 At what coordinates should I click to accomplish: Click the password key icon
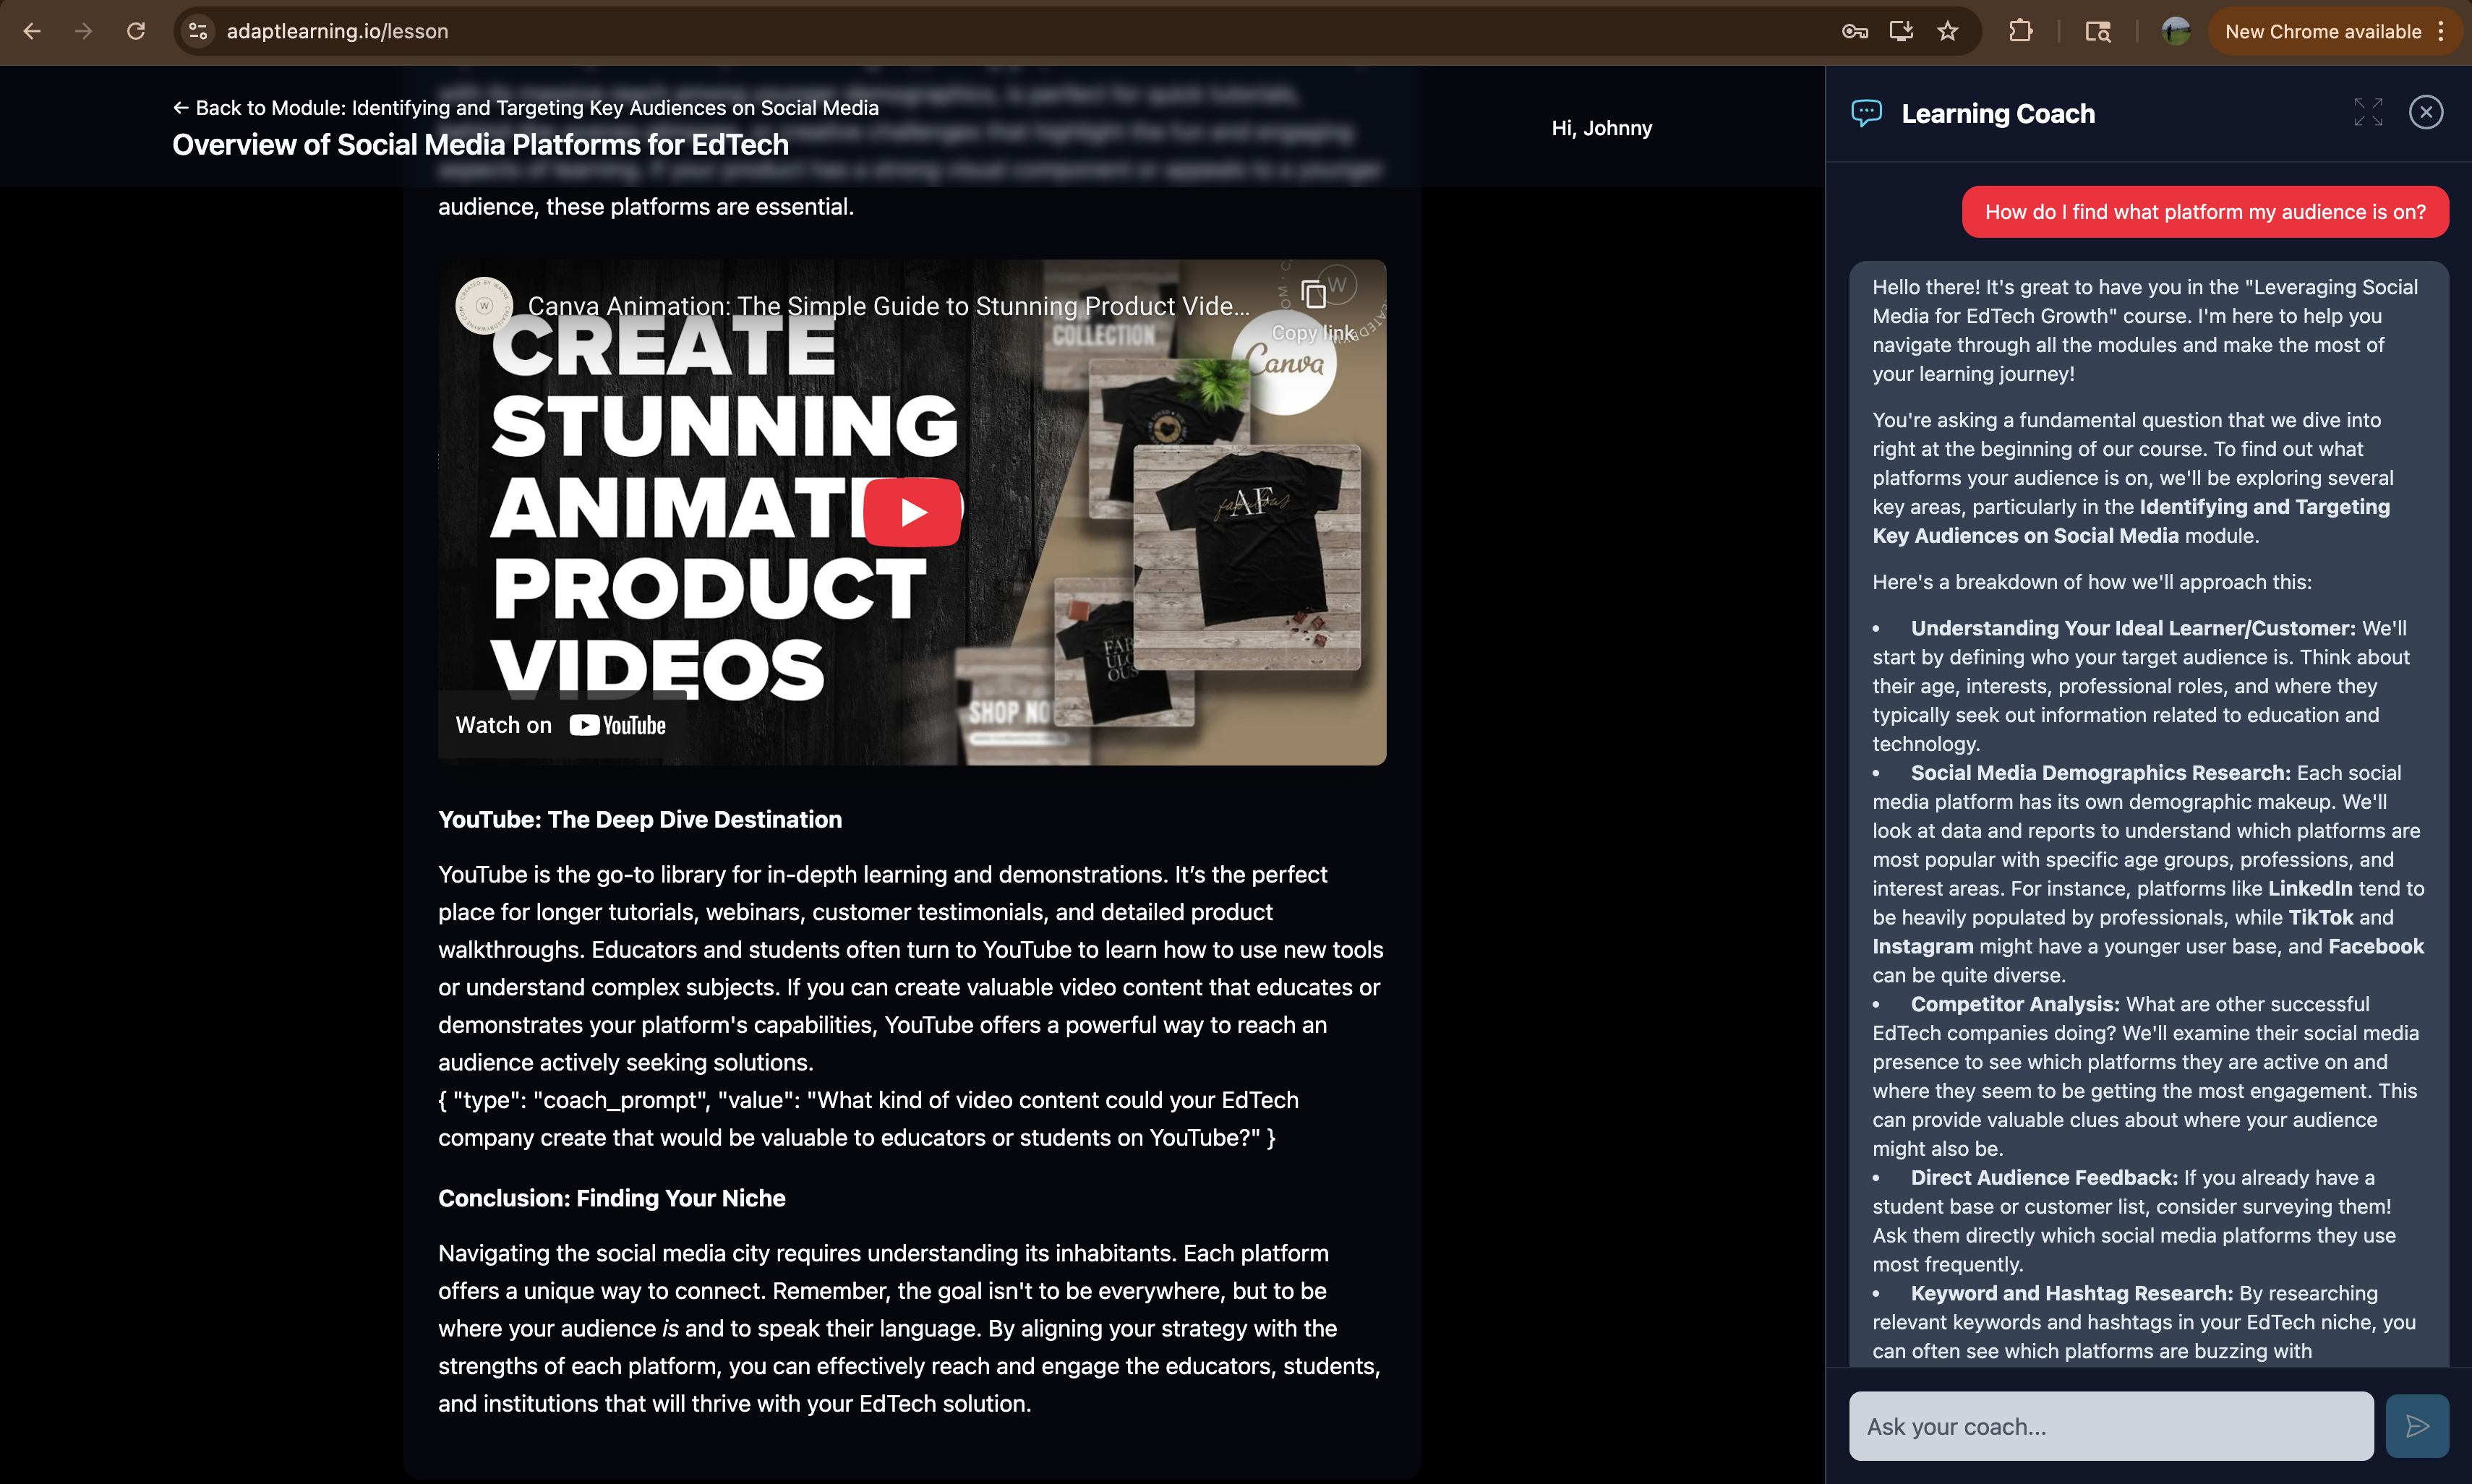[1854, 31]
